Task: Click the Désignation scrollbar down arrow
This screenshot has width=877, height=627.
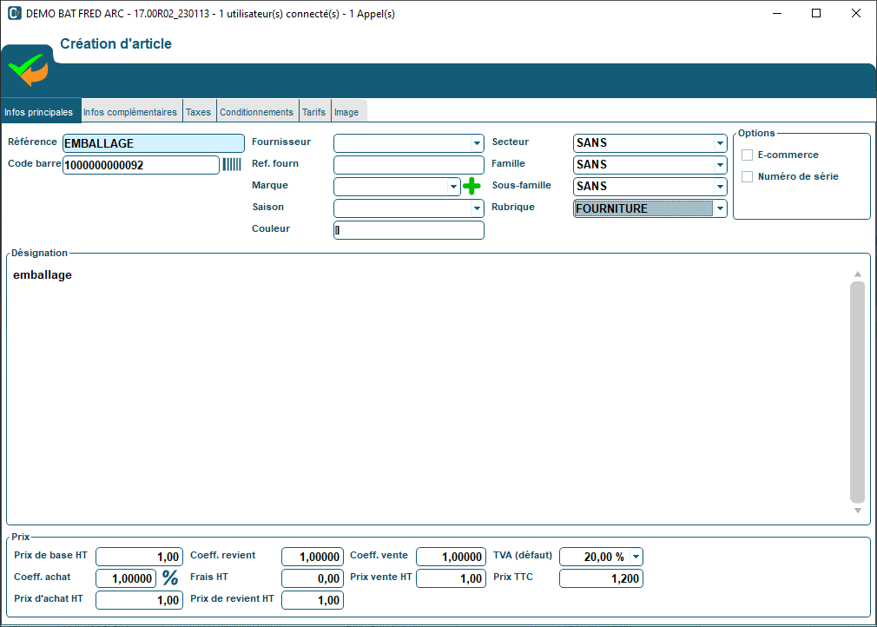Action: point(857,511)
